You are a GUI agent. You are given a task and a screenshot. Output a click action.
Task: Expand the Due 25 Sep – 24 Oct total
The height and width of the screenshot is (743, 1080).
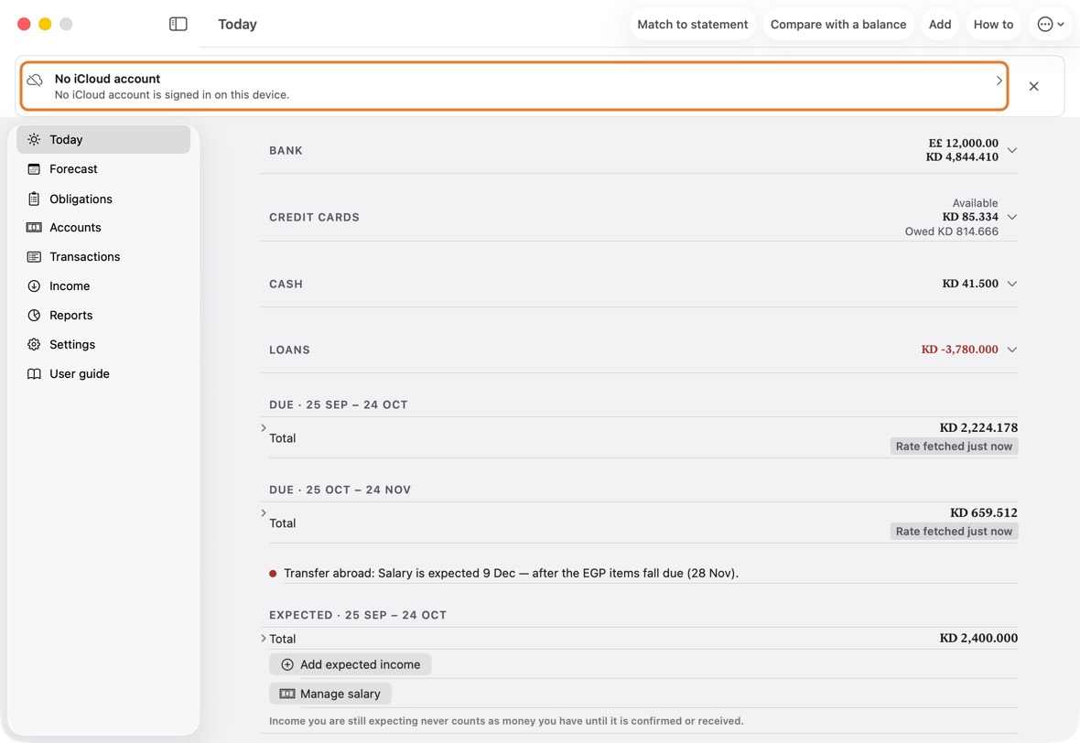(264, 427)
